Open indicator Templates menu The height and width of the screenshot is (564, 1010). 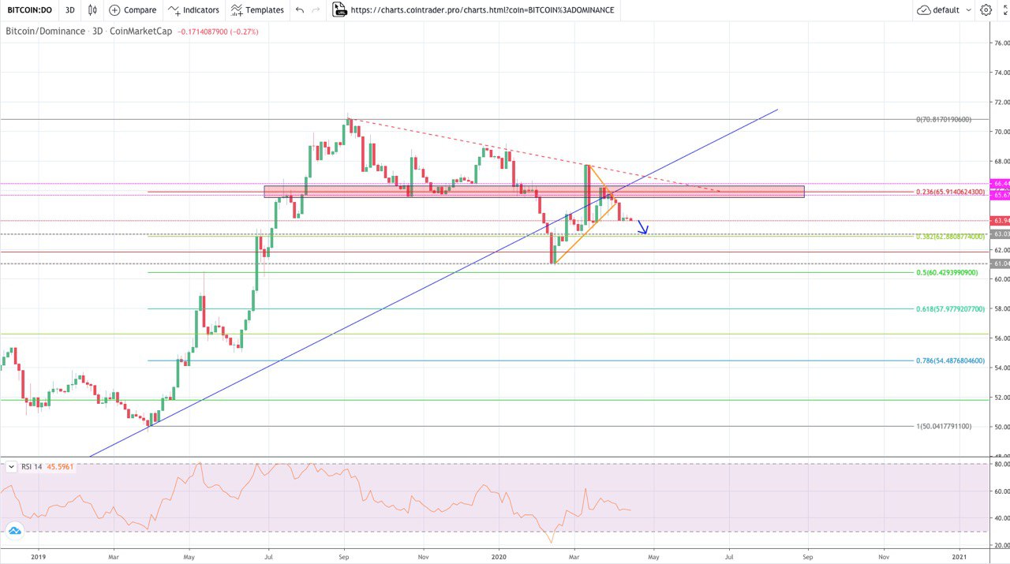257,10
